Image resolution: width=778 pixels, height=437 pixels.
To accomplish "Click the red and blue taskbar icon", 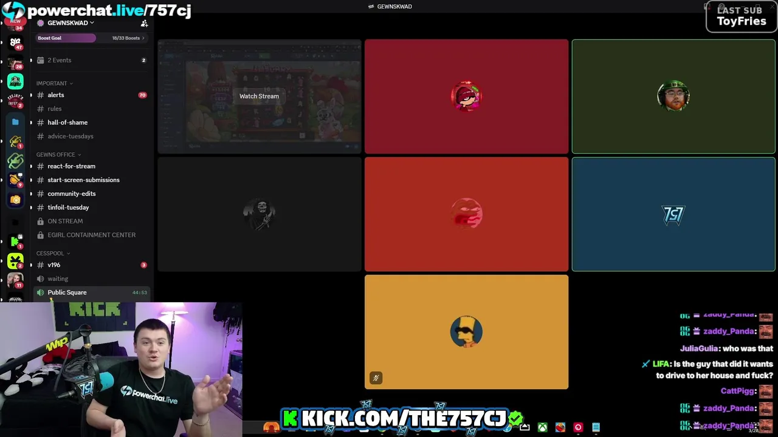I will (x=560, y=427).
